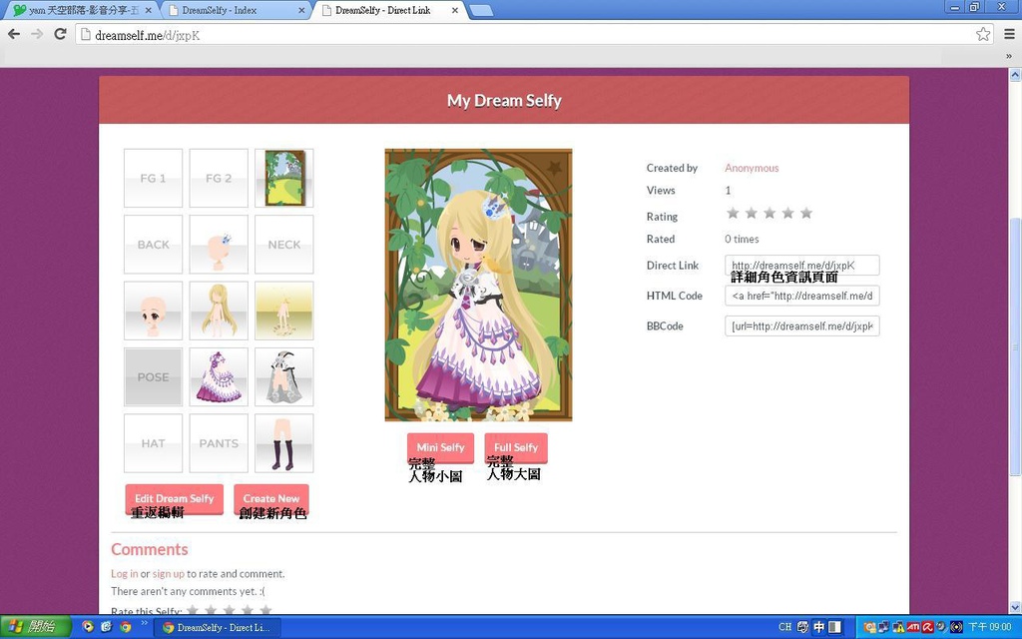Select the POSE slot

point(153,376)
